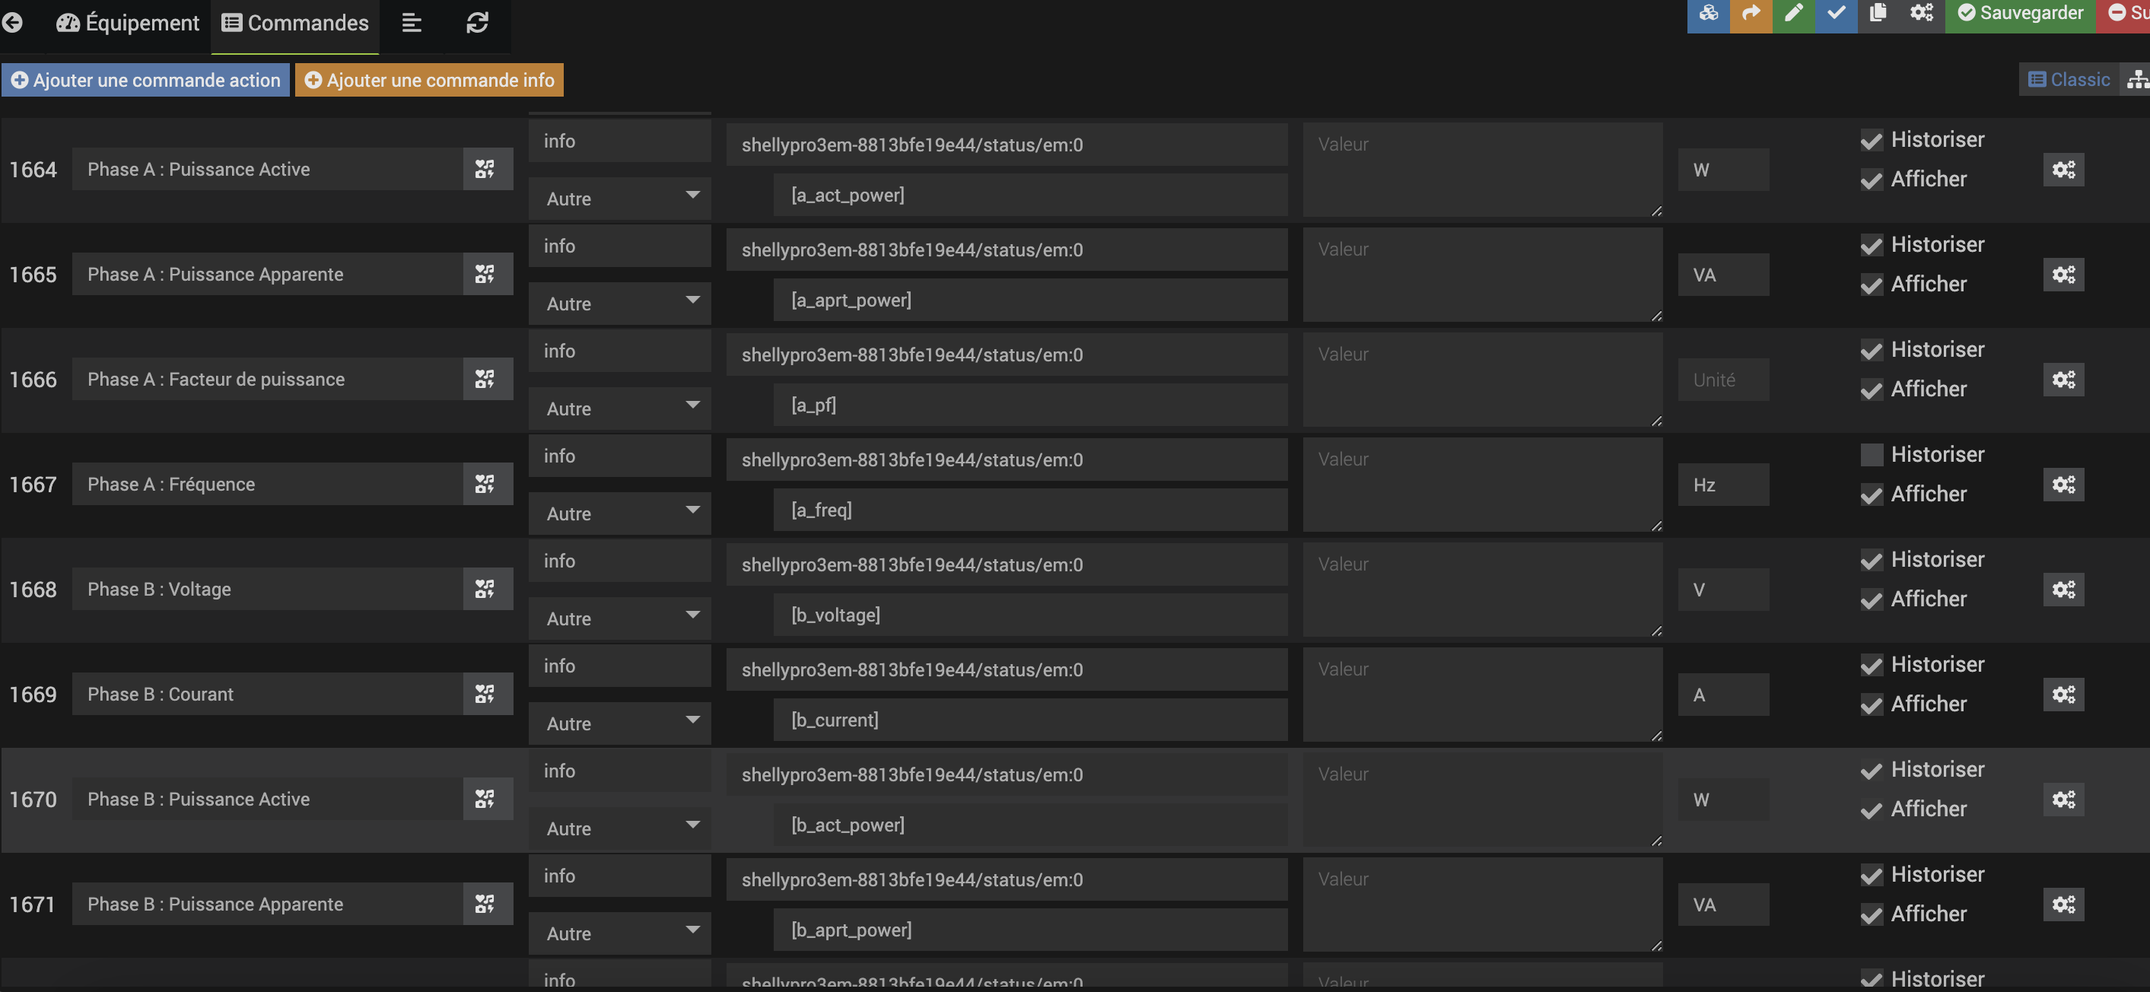Open Autre subtype dropdown for command 1665
The width and height of the screenshot is (2150, 992).
[620, 304]
